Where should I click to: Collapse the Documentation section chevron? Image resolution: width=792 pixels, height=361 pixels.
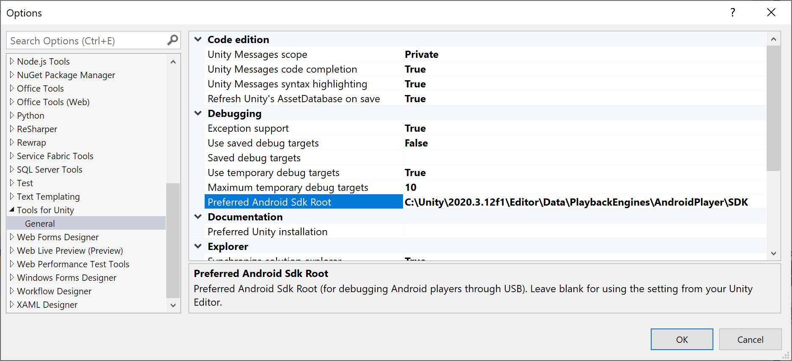pyautogui.click(x=198, y=217)
